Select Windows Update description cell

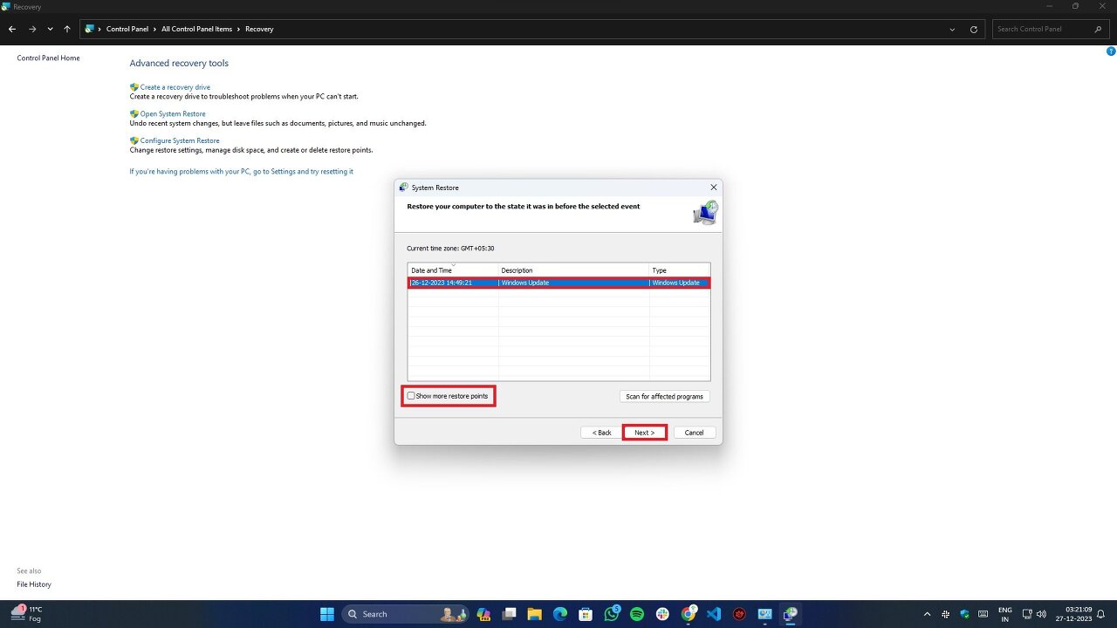(573, 283)
